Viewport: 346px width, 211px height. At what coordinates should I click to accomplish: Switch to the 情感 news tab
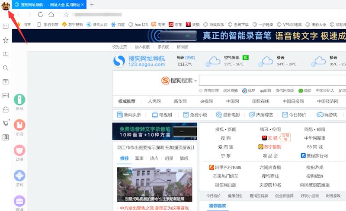184,158
